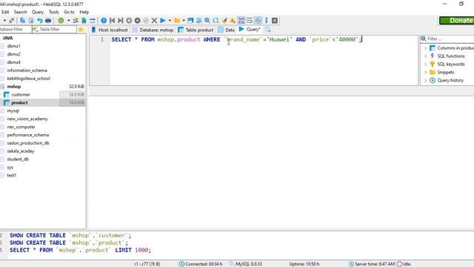Click the green Donate button
Screen dimensions: 474x267
457,21
